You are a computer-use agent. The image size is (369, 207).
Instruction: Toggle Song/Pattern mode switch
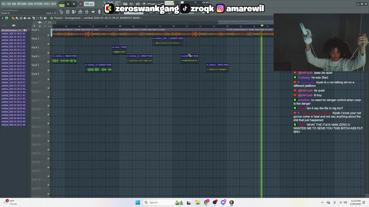[62, 4]
